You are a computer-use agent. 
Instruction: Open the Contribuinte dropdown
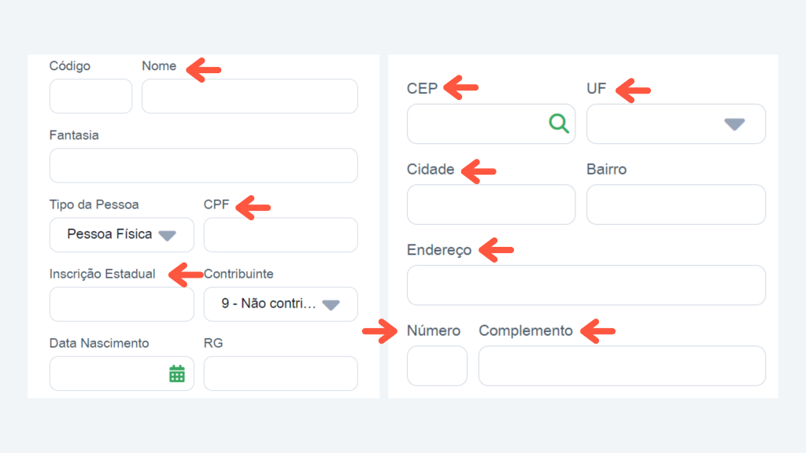pos(331,304)
